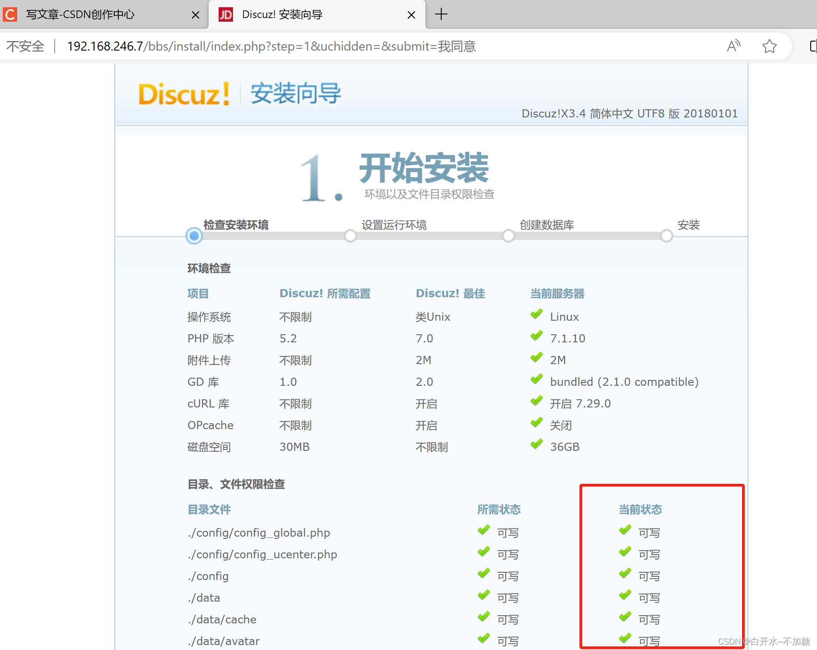Click the version text Discuz!X3.4 简体中文 UTF8 版 20180101
The height and width of the screenshot is (650, 817).
tap(630, 113)
